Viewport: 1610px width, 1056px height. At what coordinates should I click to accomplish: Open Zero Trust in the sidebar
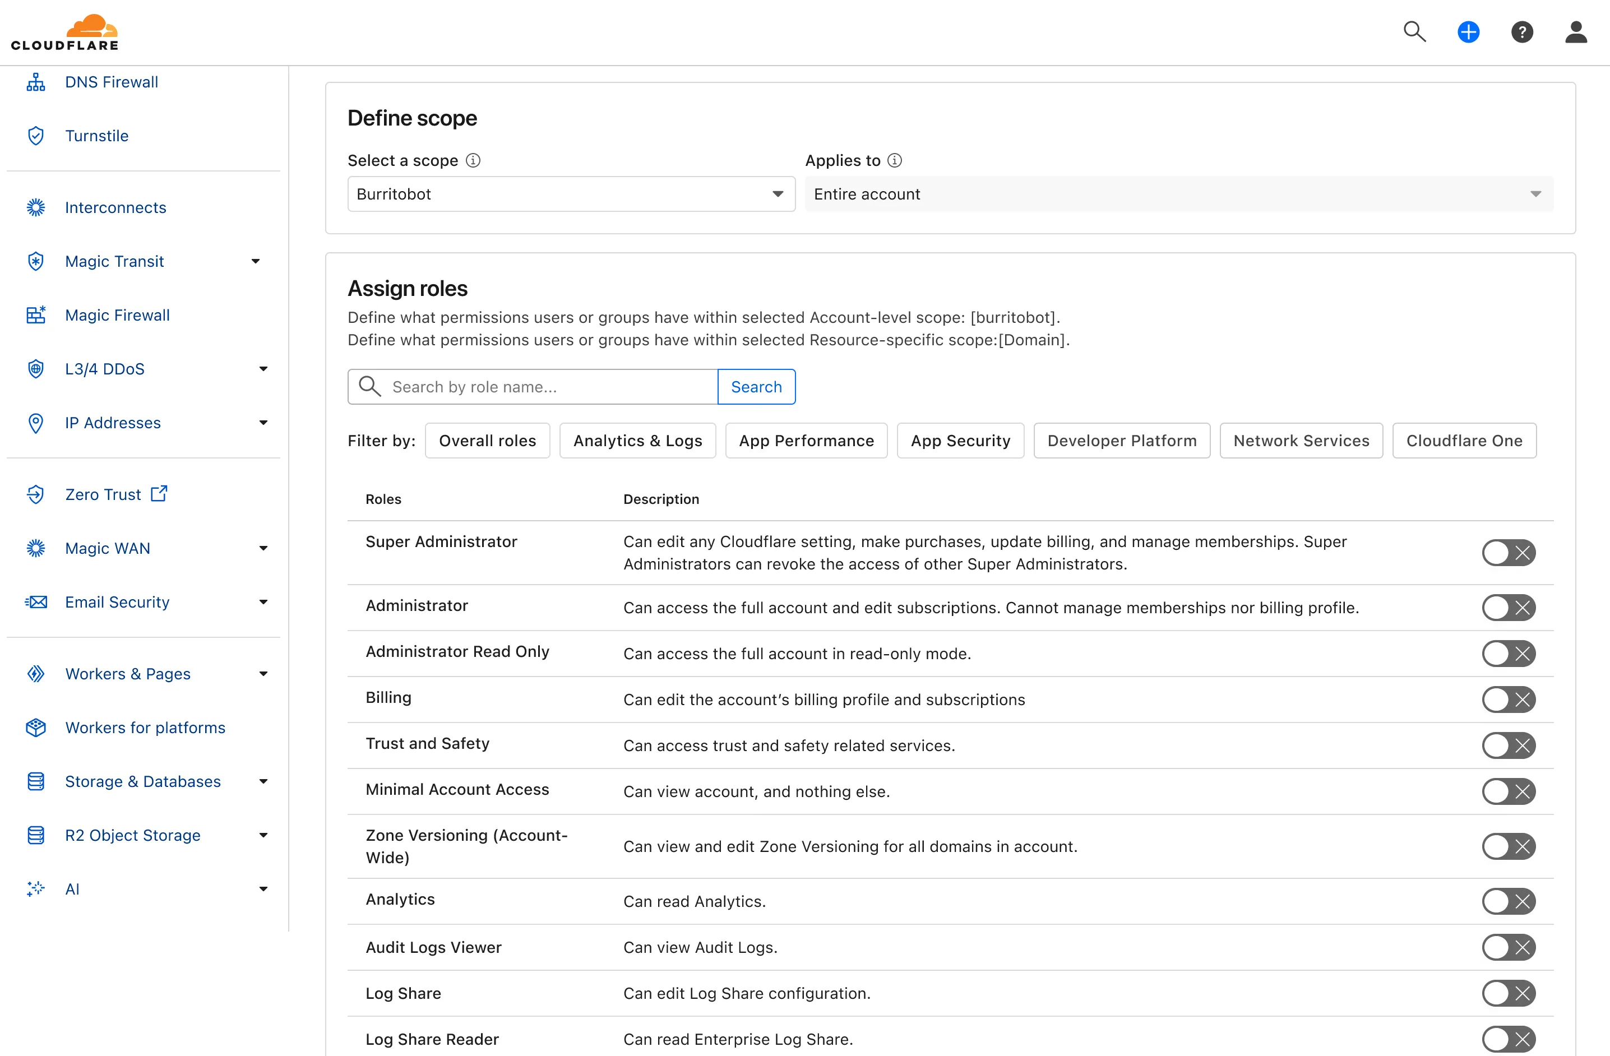tap(103, 494)
